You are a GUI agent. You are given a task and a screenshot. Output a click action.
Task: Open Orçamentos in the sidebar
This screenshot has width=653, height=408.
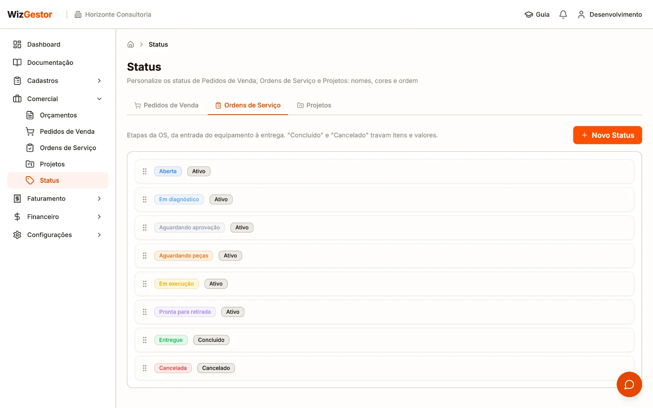click(x=58, y=115)
